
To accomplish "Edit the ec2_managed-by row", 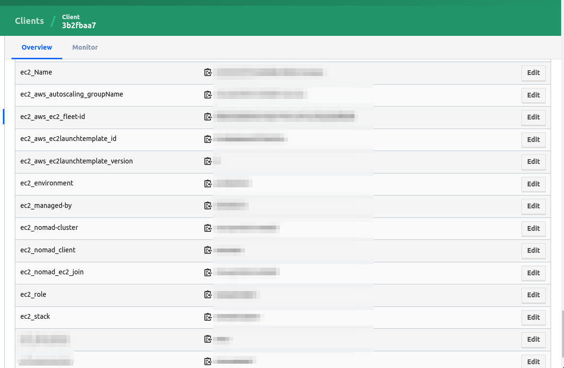I will (533, 206).
